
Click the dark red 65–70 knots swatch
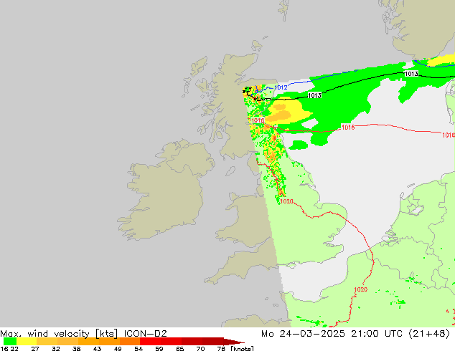[x=192, y=341]
